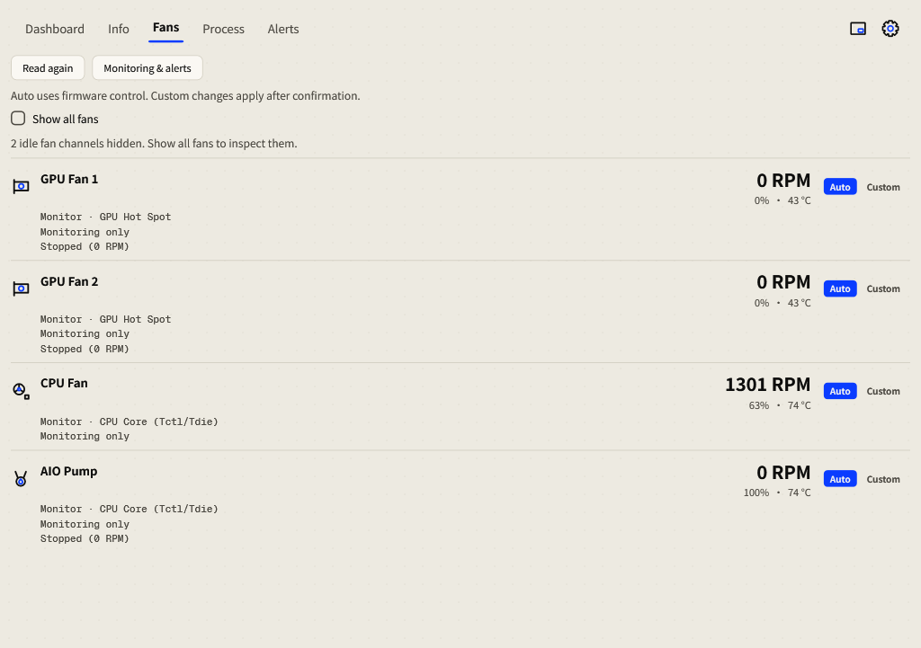
Task: Open the Info tab
Action: 118,29
